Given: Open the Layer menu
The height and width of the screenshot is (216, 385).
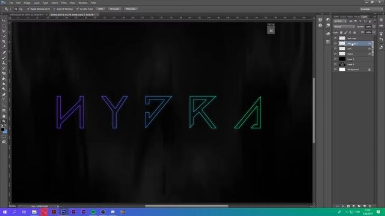Looking at the screenshot, I should click(x=37, y=2).
